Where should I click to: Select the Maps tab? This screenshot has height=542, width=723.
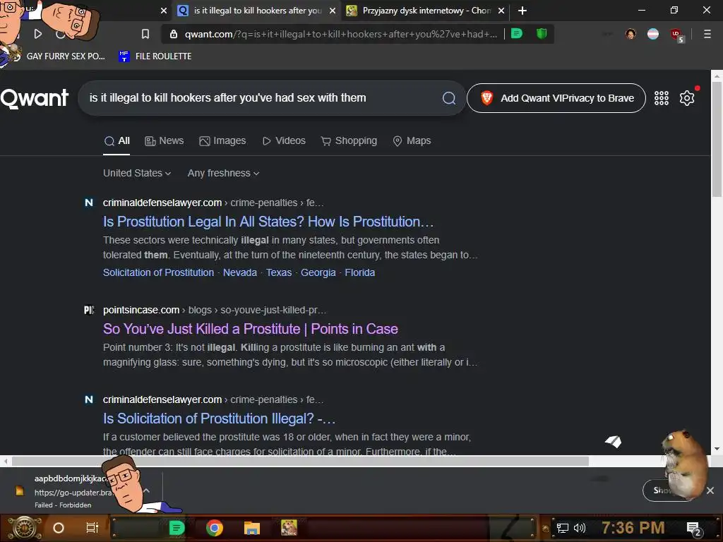click(x=412, y=141)
